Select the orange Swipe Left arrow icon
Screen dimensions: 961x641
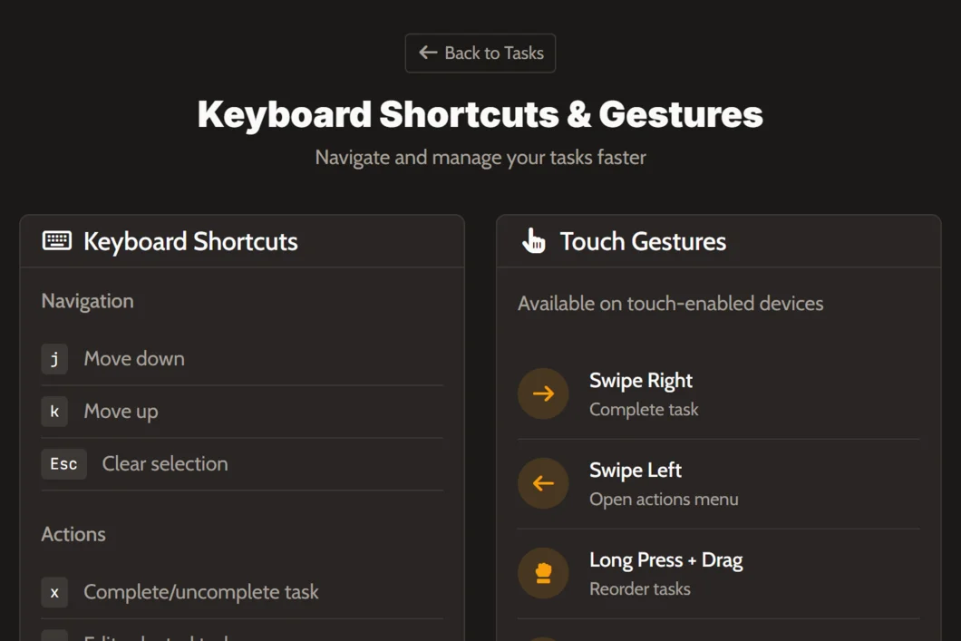coord(543,483)
